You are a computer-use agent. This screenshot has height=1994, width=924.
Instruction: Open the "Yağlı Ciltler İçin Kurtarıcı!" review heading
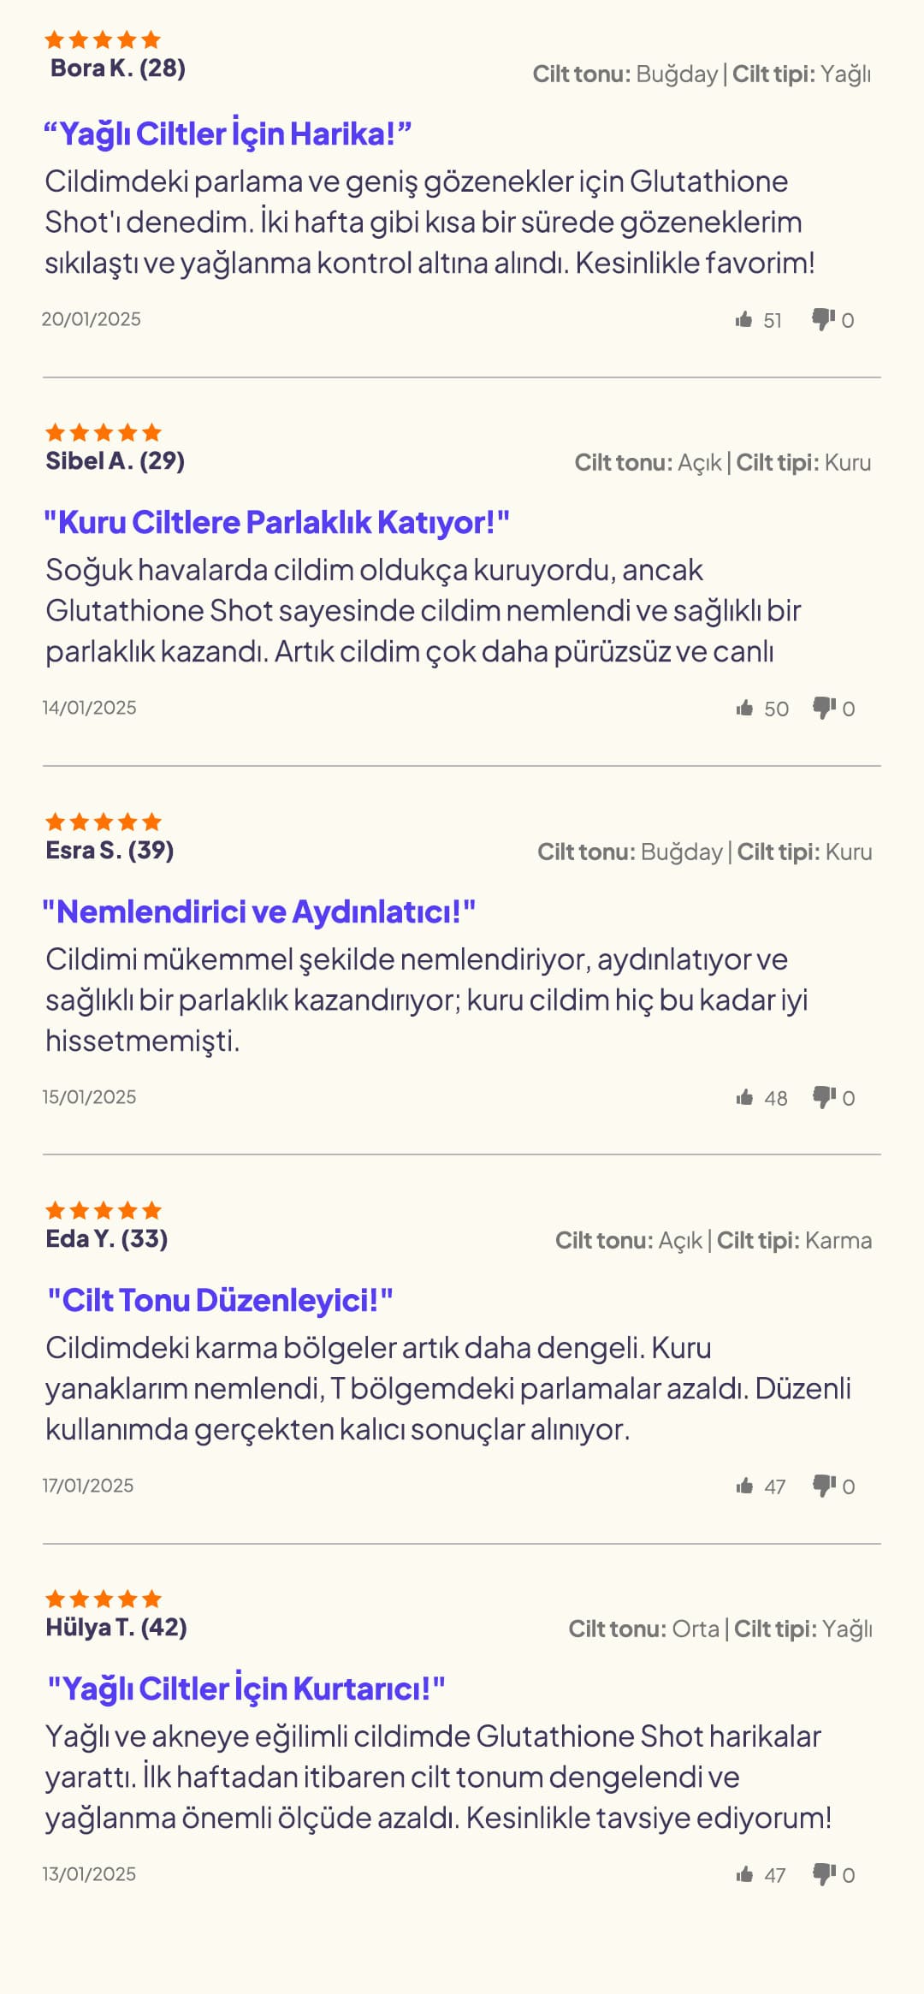246,1689
